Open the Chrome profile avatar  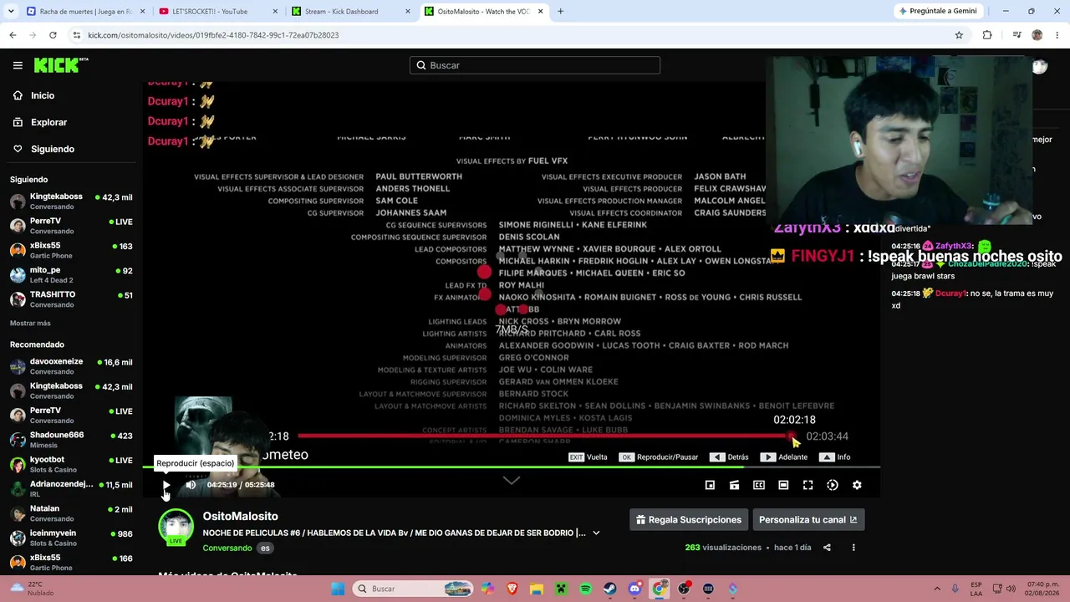[x=1037, y=35]
